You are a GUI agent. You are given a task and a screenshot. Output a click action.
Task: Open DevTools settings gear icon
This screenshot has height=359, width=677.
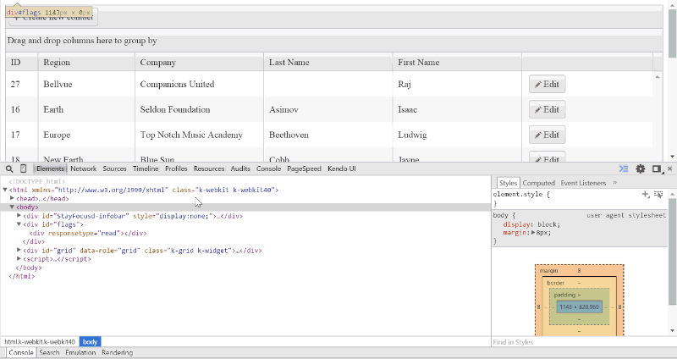[x=641, y=168]
